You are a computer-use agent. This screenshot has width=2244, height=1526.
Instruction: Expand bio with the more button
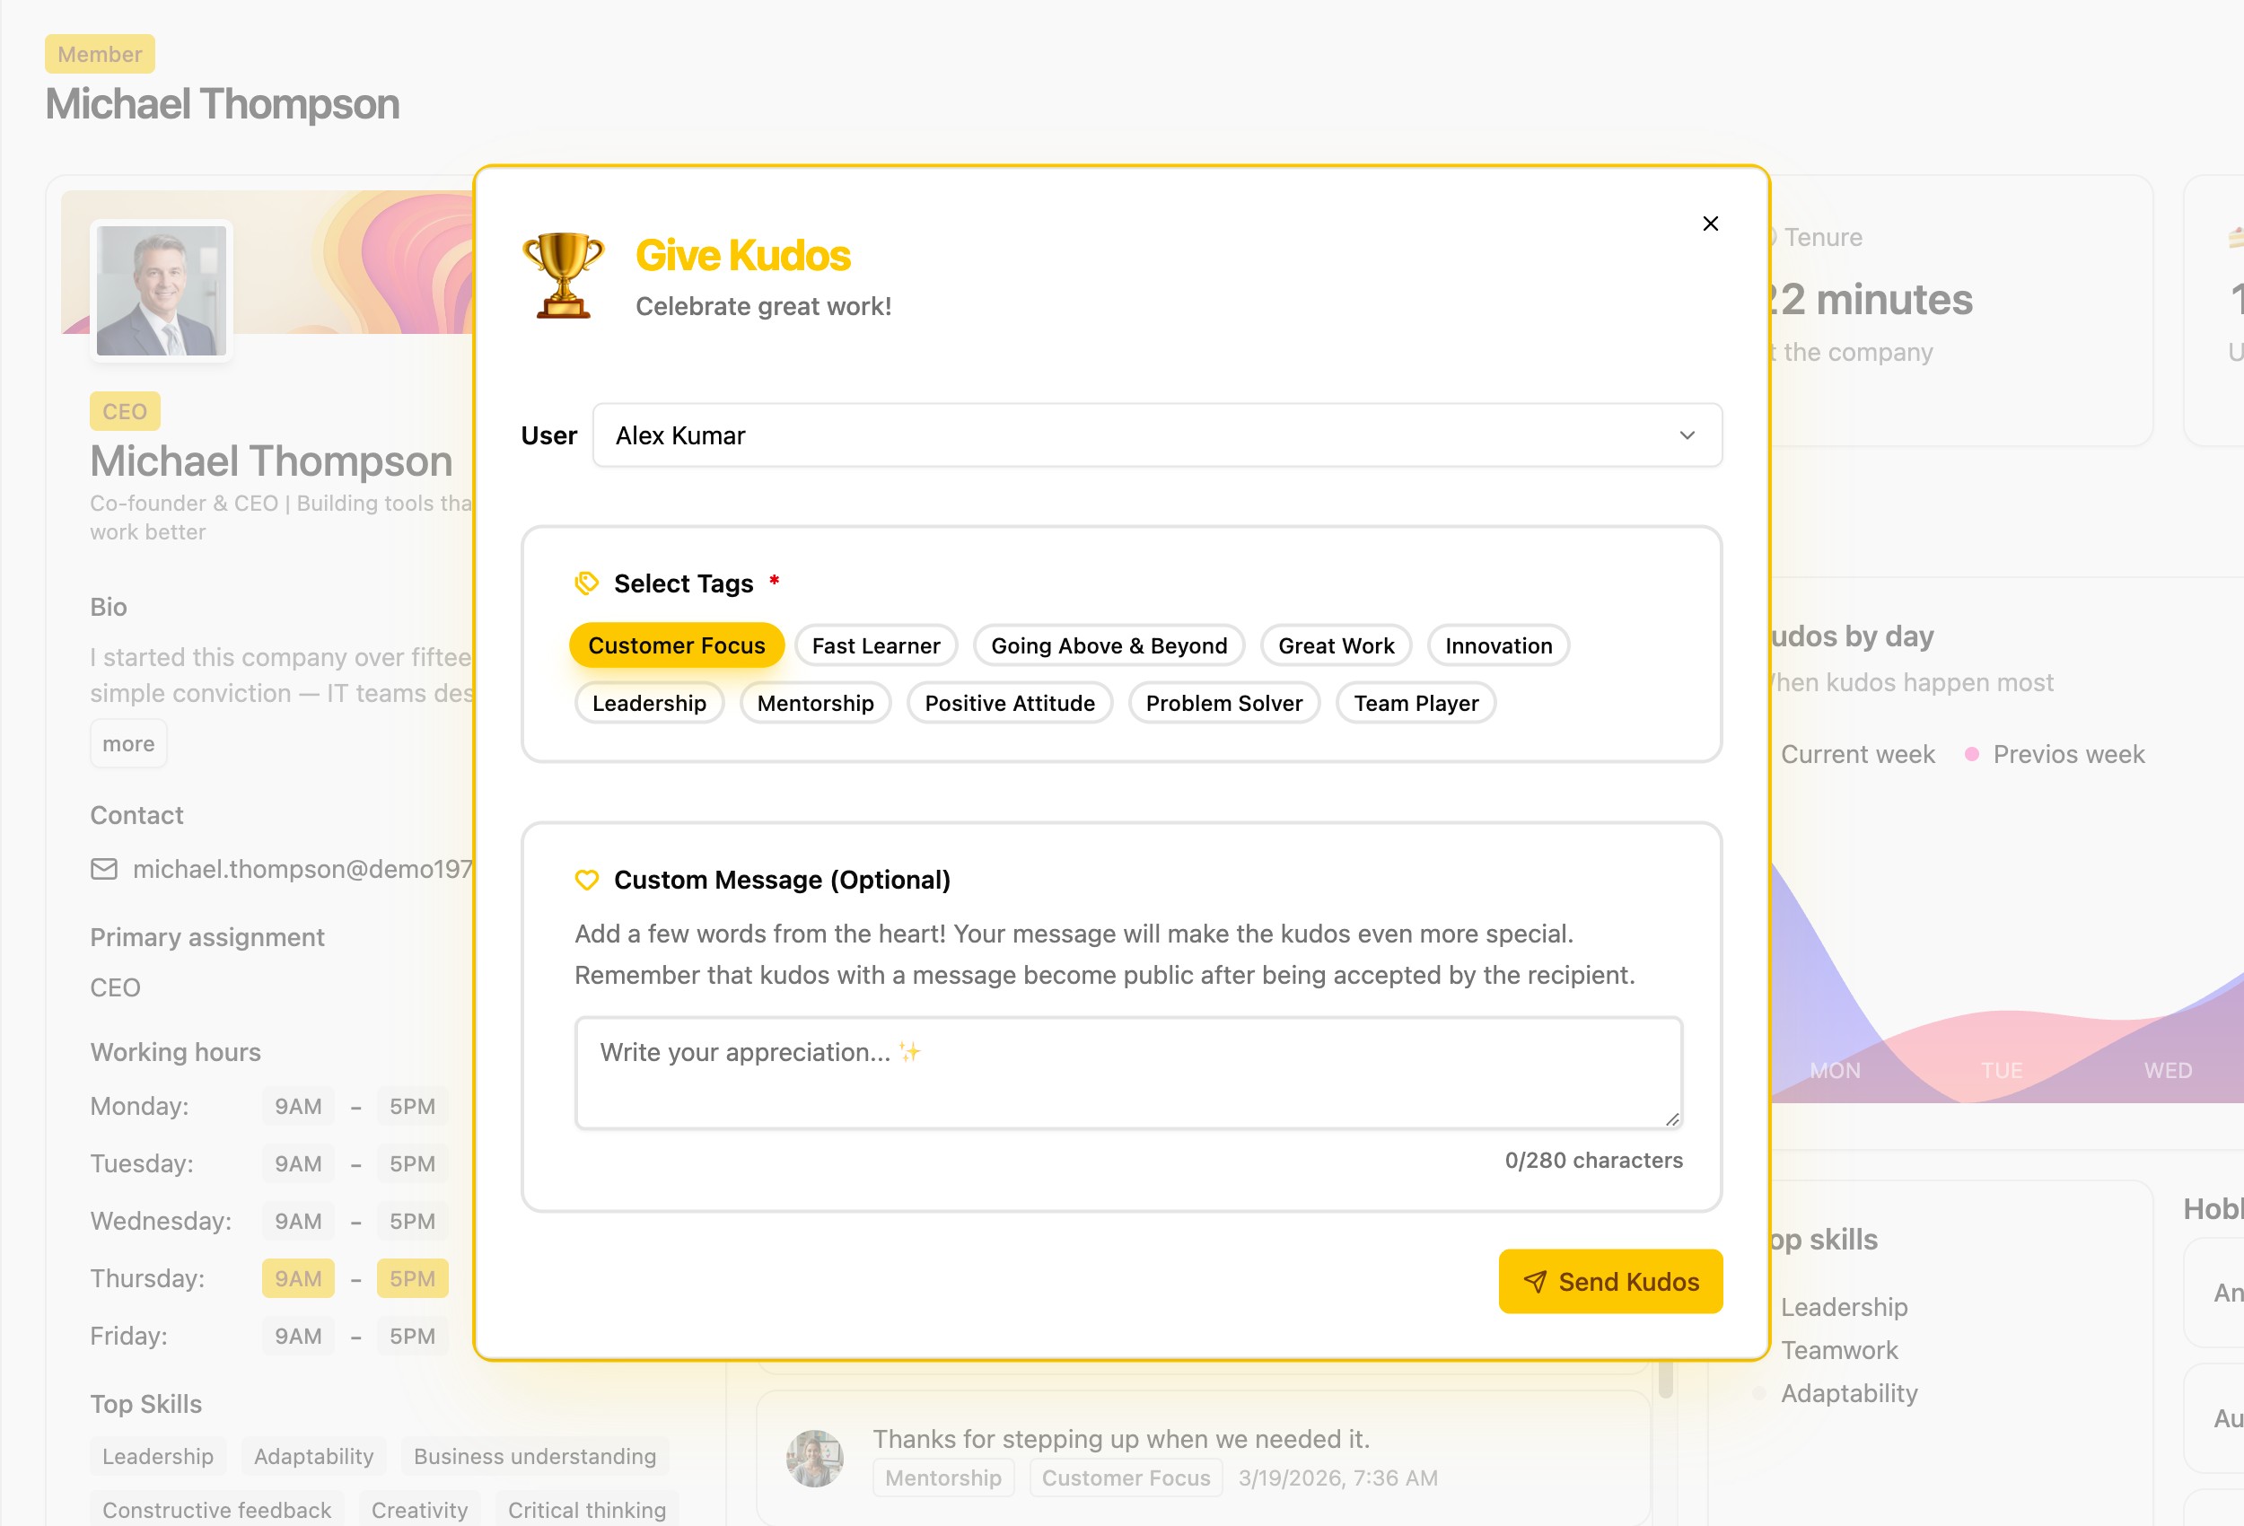click(x=128, y=743)
